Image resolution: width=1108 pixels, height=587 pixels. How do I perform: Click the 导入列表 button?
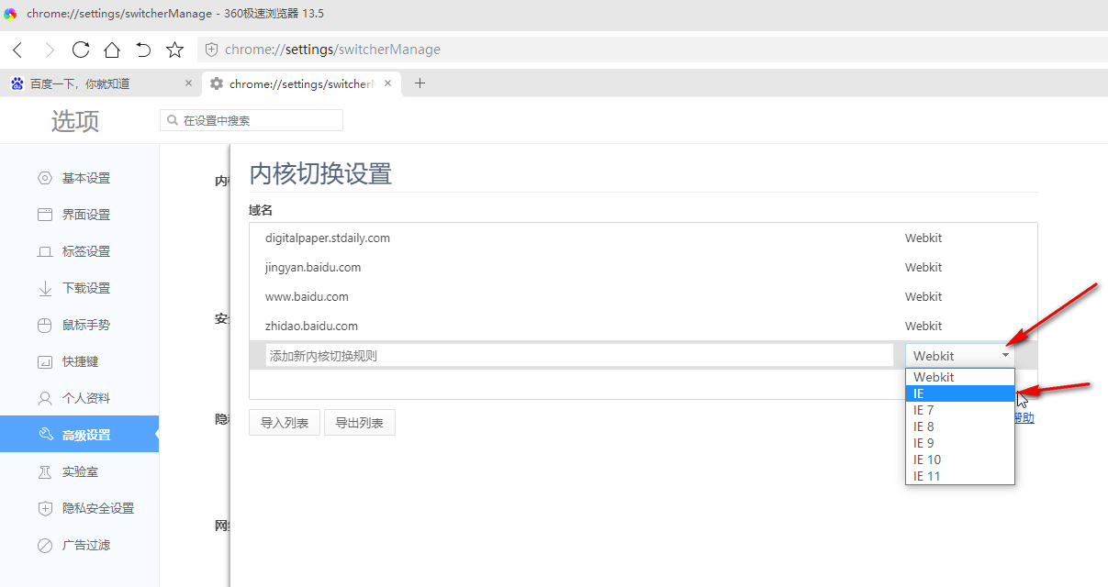click(284, 422)
